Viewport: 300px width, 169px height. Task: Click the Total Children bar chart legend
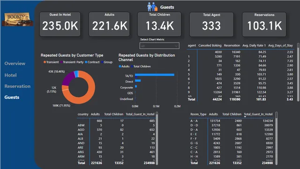click(141, 66)
